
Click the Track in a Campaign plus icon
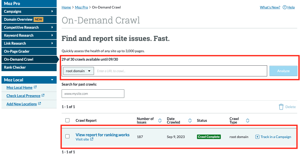click(x=257, y=137)
